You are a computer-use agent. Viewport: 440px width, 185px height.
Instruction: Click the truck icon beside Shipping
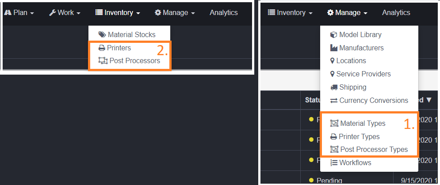point(334,87)
